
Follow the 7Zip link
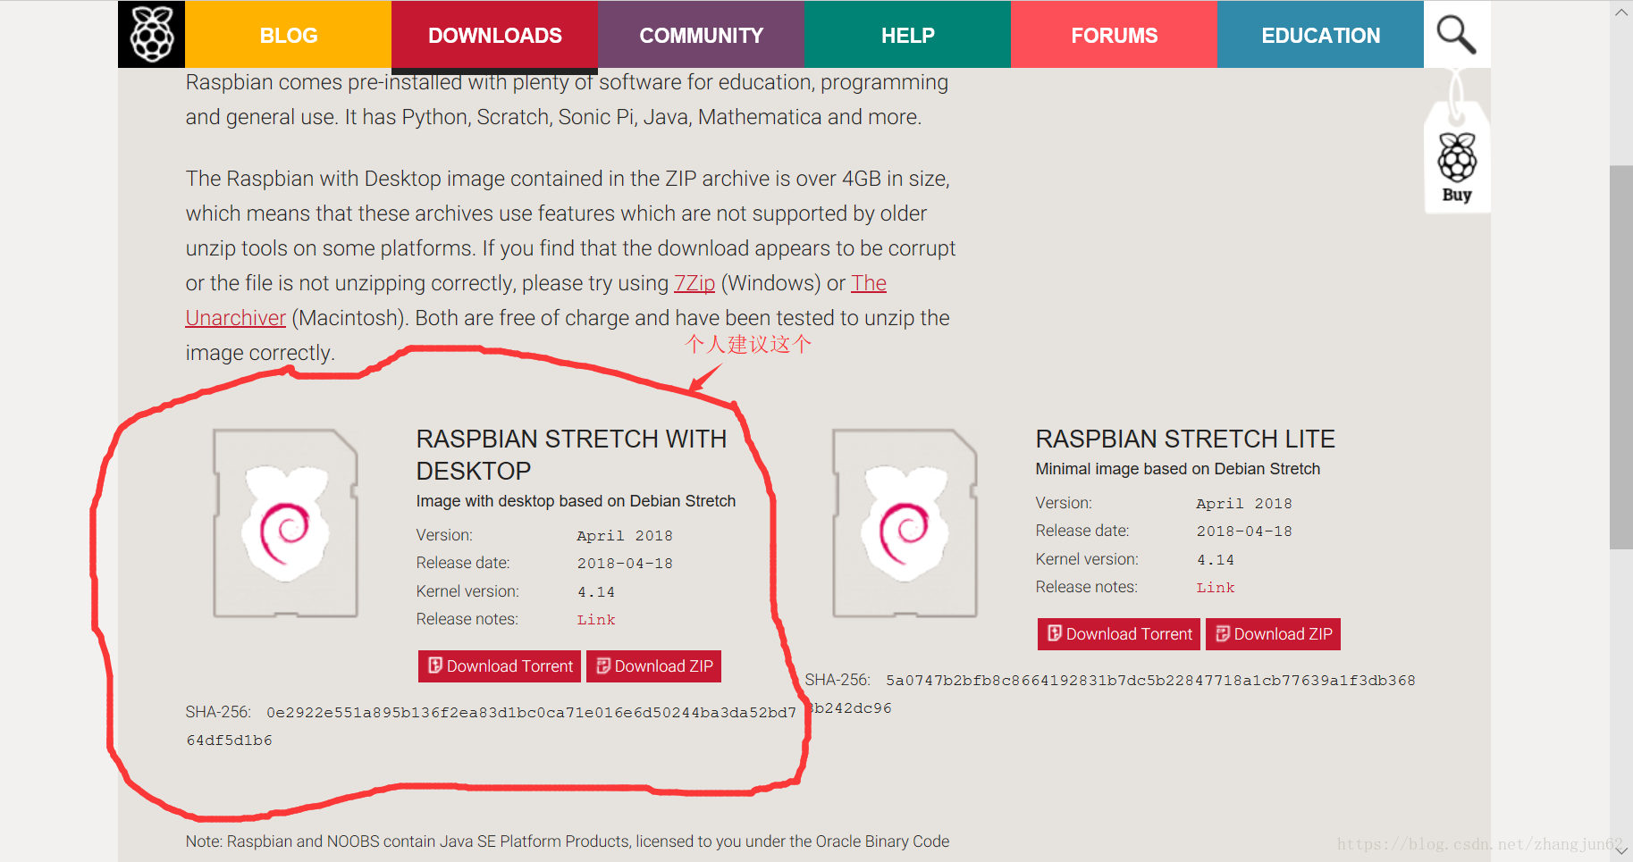694,283
